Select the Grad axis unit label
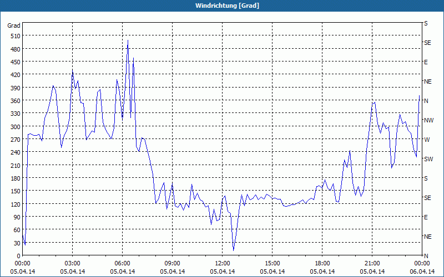The width and height of the screenshot is (444, 277). (14, 25)
